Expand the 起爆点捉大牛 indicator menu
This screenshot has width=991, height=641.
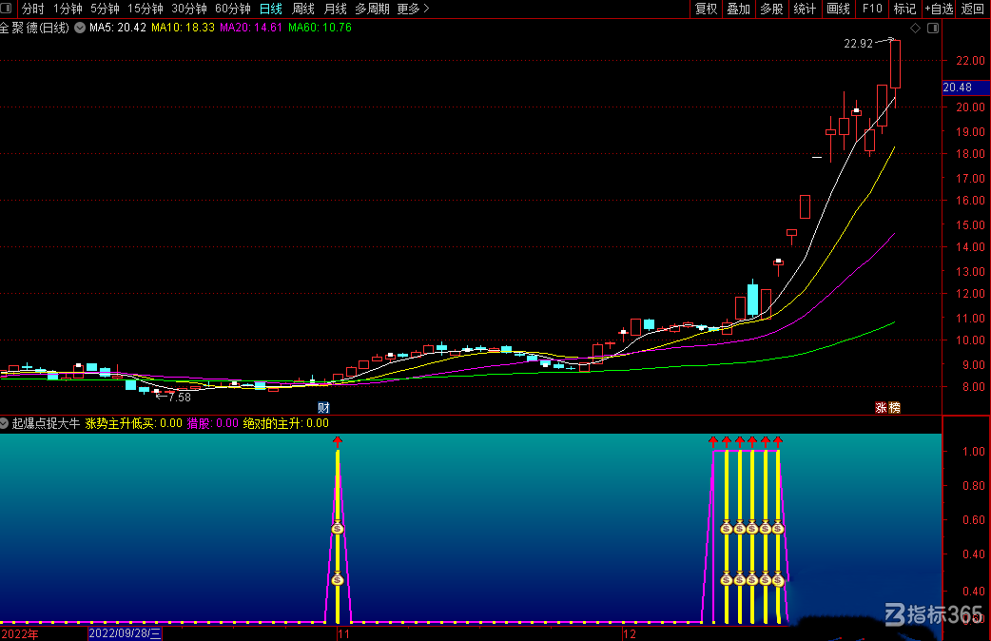[4, 423]
